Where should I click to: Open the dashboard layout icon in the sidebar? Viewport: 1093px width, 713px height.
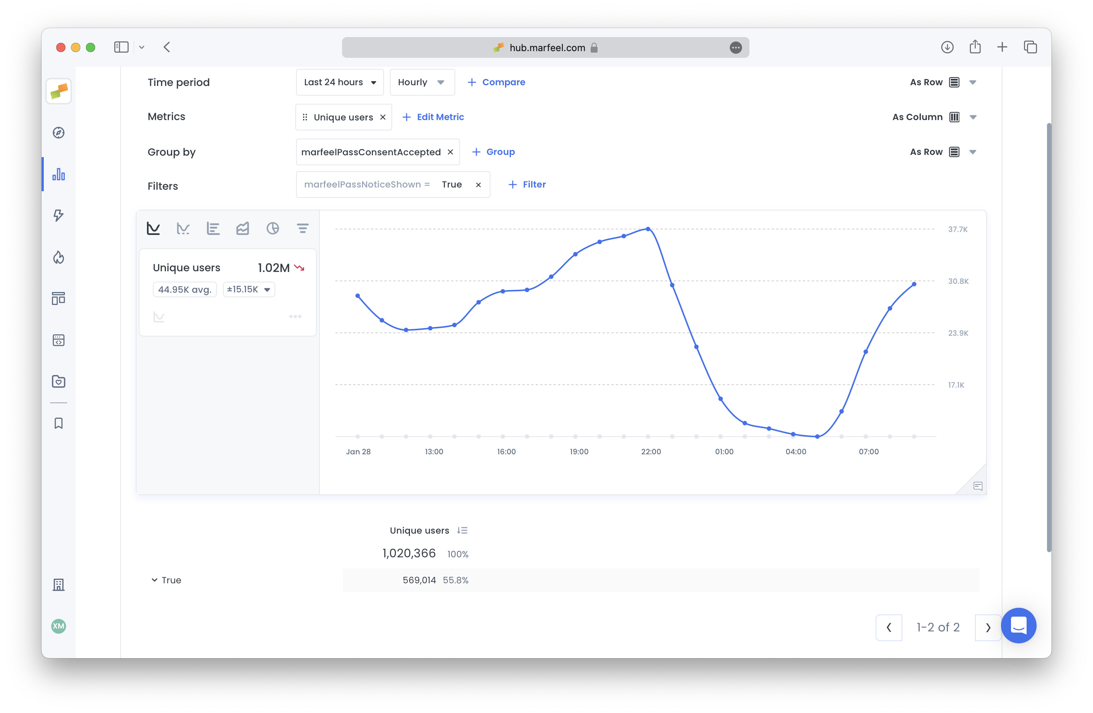(59, 298)
